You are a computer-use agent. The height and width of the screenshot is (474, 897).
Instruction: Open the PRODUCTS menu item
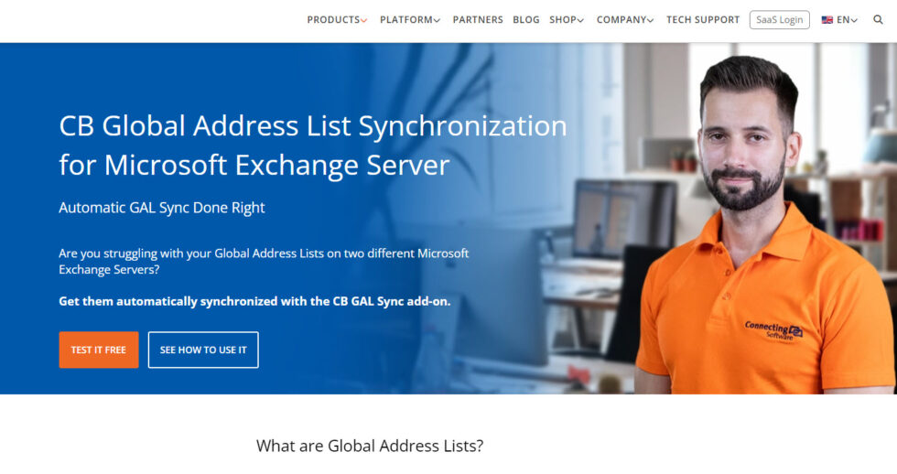[333, 20]
